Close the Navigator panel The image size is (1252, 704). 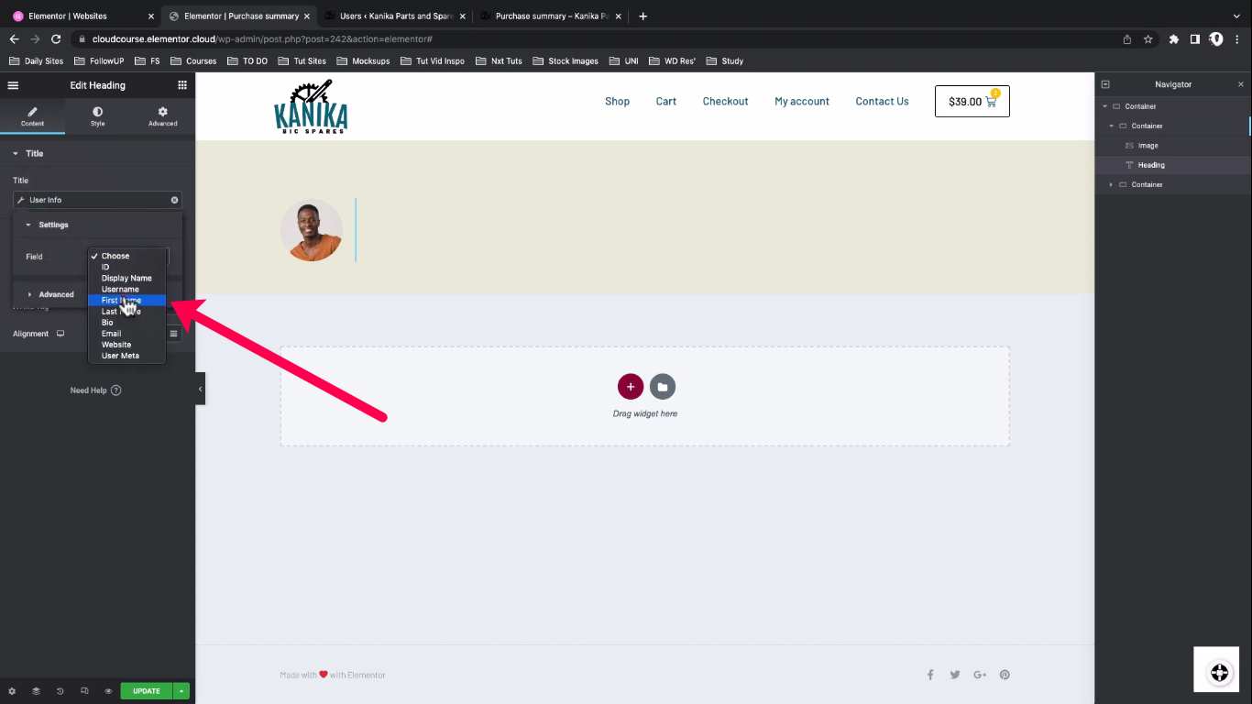pos(1241,84)
